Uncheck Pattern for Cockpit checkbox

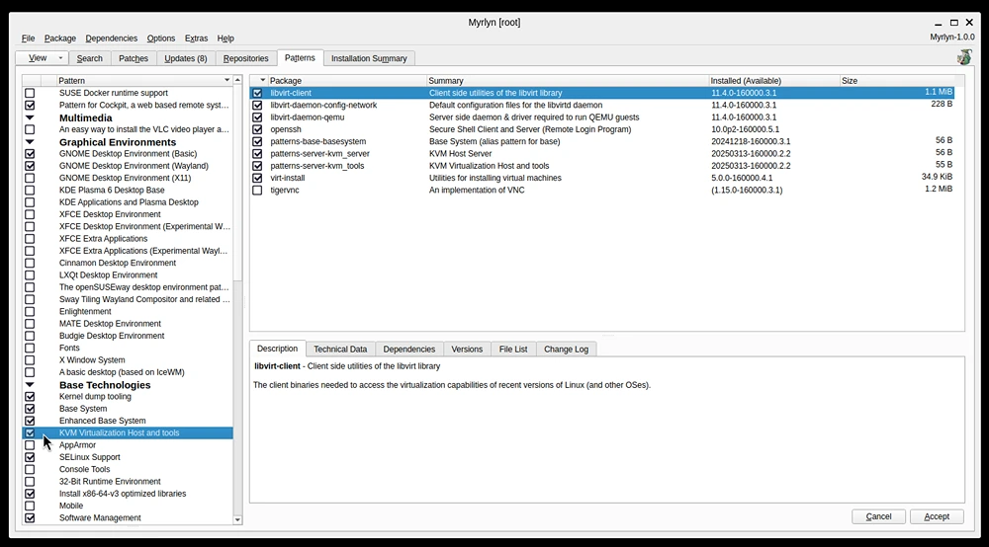tap(30, 105)
